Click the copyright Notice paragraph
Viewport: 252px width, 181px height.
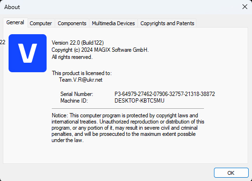(128, 128)
